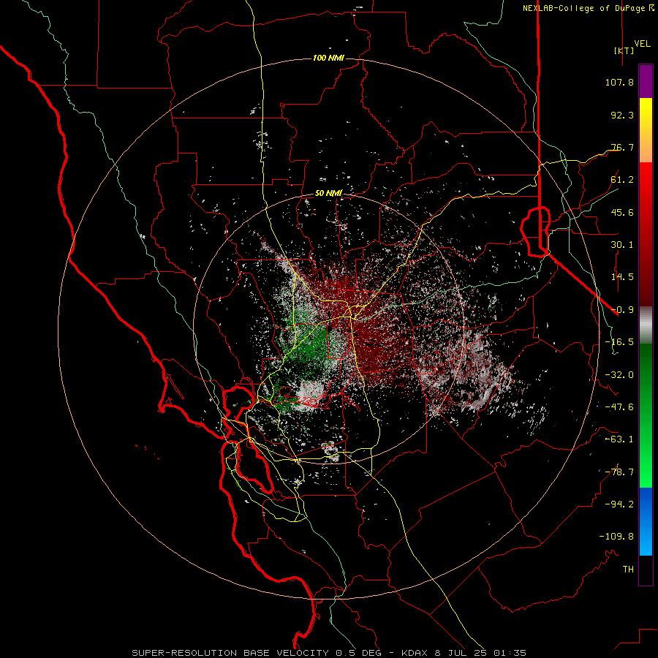Click the 61.2 velocity scale label
The image size is (658, 658).
click(x=622, y=180)
